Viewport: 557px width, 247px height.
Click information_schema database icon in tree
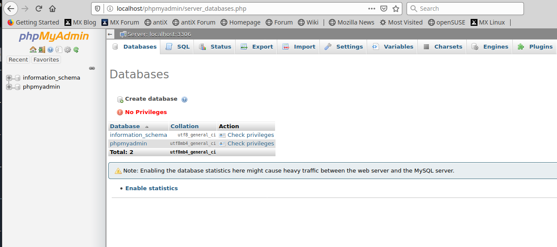(x=18, y=78)
